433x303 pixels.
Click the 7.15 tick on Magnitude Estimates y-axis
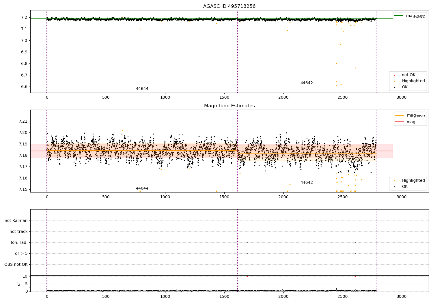pyautogui.click(x=23, y=190)
